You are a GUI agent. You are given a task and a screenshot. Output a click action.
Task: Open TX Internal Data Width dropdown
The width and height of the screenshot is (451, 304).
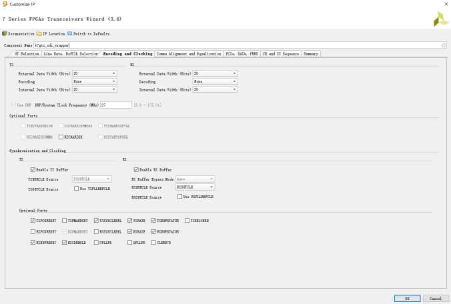click(94, 89)
